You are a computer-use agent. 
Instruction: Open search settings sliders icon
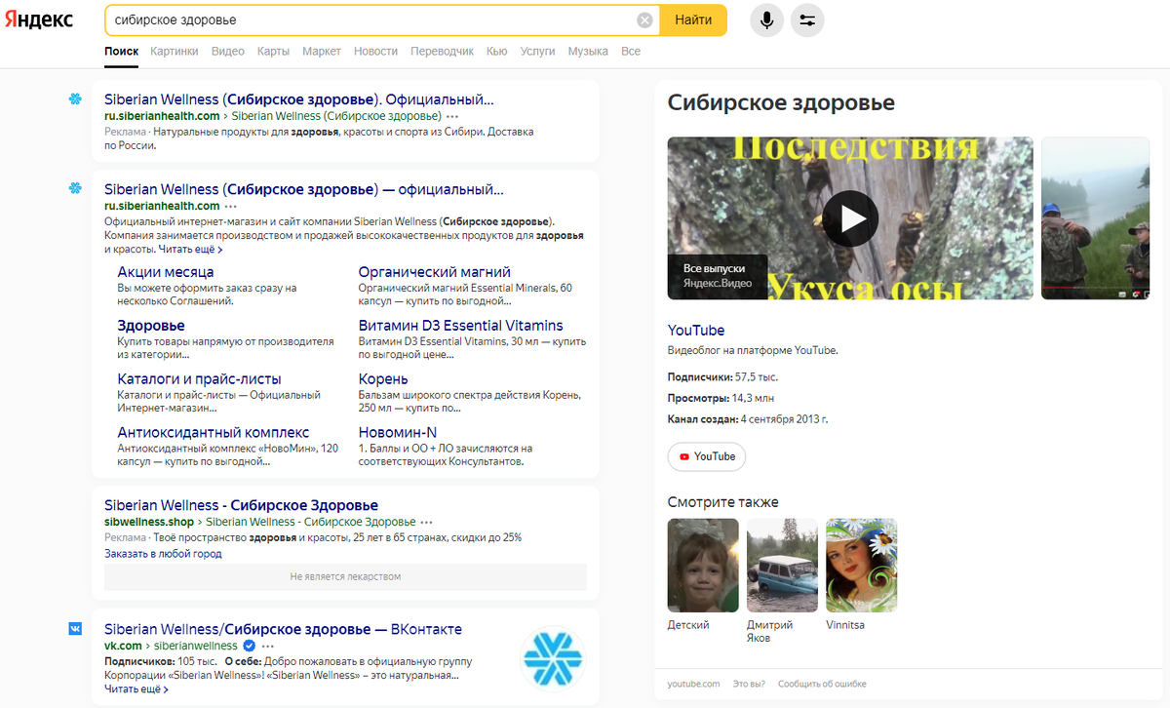click(807, 20)
